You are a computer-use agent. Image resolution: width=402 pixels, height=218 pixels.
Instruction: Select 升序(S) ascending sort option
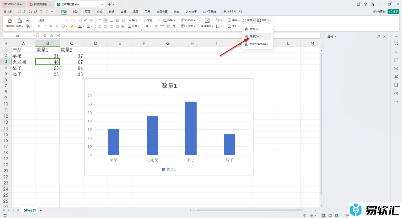coord(257,29)
